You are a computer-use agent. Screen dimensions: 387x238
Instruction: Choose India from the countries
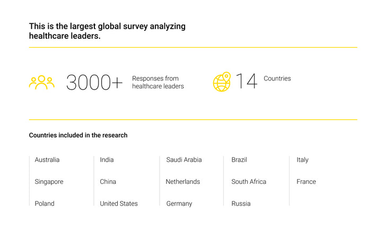pyautogui.click(x=107, y=160)
